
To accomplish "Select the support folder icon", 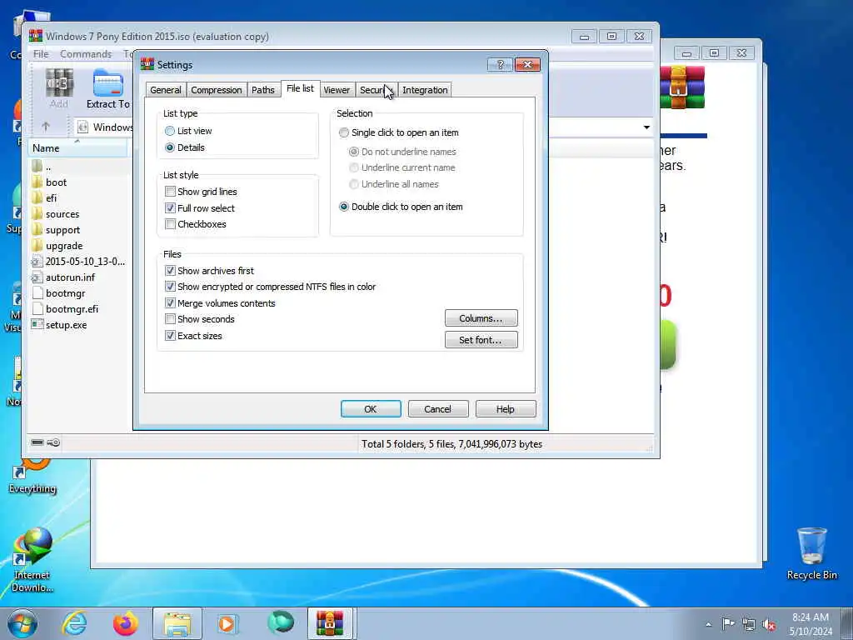I will click(x=37, y=229).
